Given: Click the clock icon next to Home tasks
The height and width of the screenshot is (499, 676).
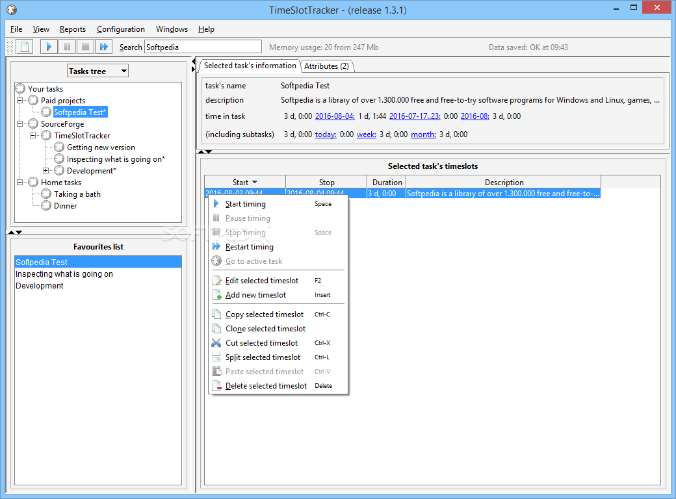Looking at the screenshot, I should tap(33, 183).
